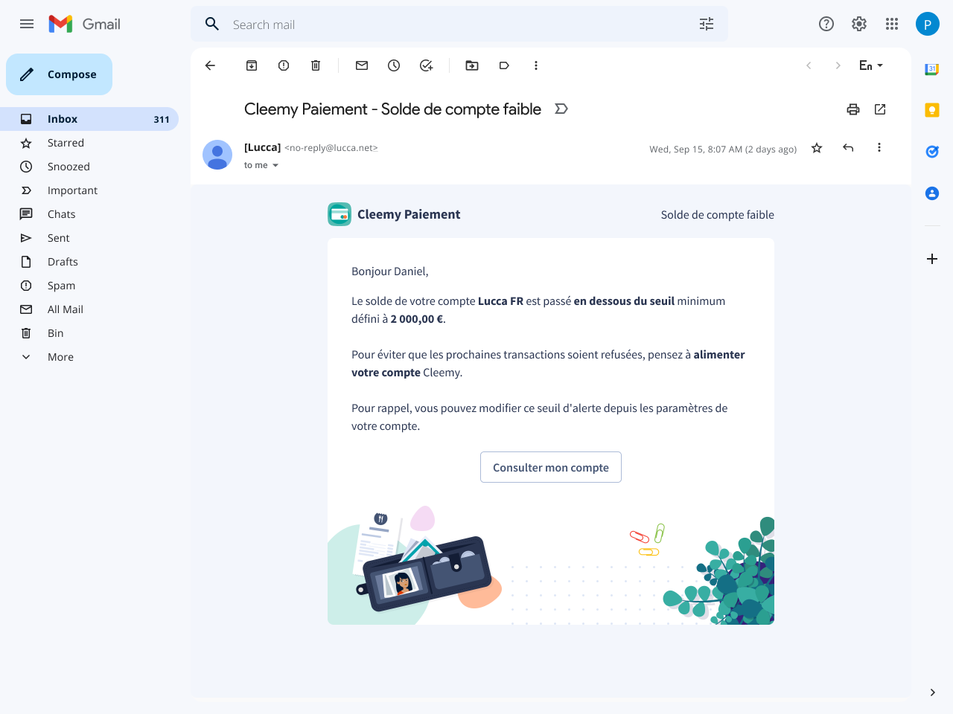Click the [Lucca] sender name

pos(262,147)
